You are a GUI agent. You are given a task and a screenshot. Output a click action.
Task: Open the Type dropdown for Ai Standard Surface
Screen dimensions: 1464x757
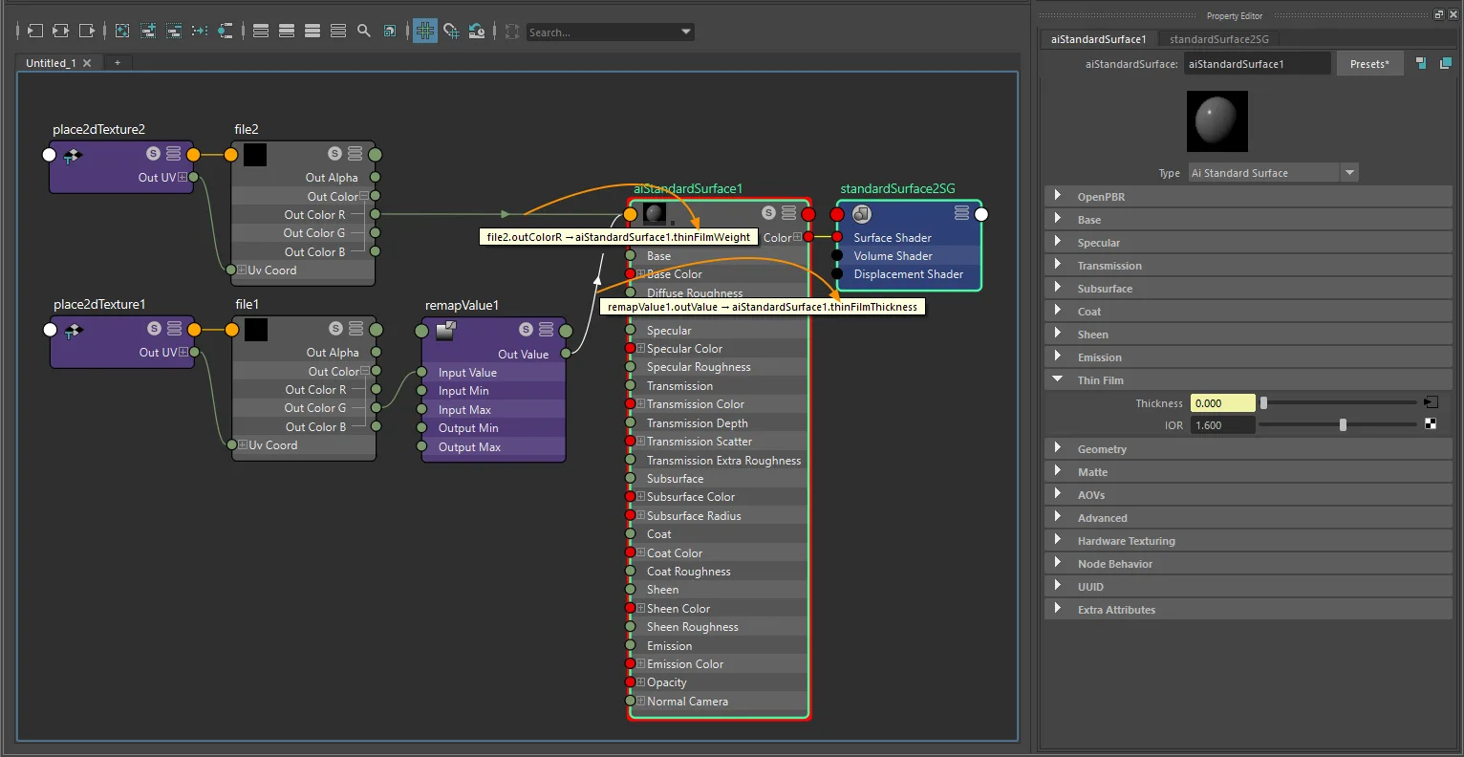click(1273, 173)
